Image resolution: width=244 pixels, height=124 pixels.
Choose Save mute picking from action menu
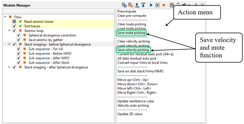click(131, 33)
